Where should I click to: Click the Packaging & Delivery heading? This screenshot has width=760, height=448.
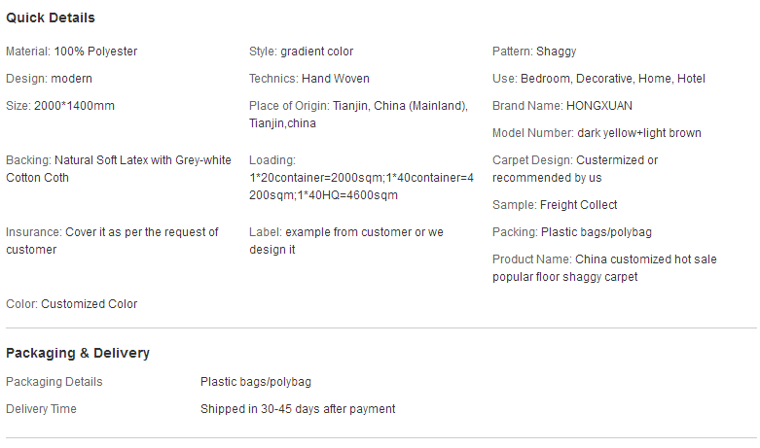pos(78,353)
